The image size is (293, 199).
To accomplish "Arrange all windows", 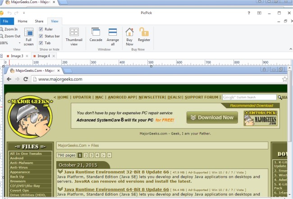I will click(113, 37).
